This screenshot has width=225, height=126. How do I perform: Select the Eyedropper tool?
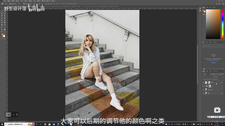[2, 16]
